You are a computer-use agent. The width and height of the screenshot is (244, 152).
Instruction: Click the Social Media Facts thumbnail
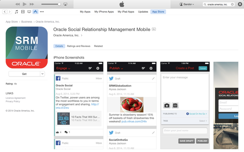coord(64,119)
